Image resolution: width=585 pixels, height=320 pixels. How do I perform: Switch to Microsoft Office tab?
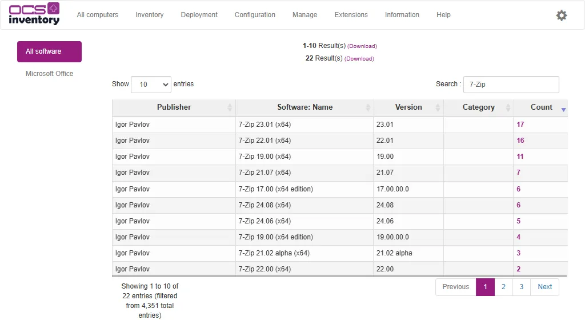pos(49,74)
